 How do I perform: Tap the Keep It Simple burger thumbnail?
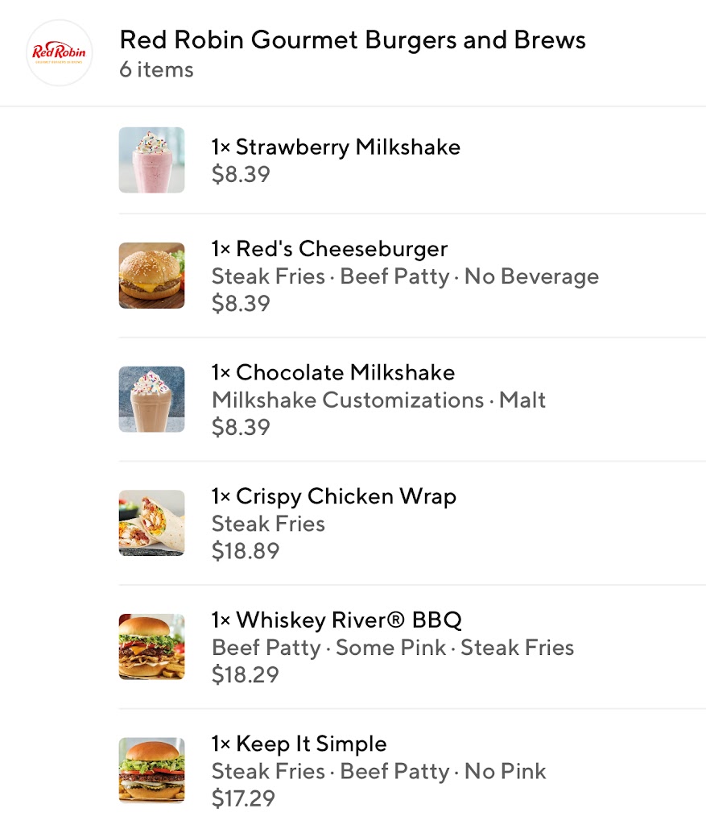pos(151,770)
